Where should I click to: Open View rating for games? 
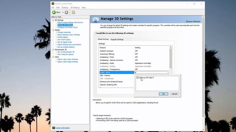(65, 54)
